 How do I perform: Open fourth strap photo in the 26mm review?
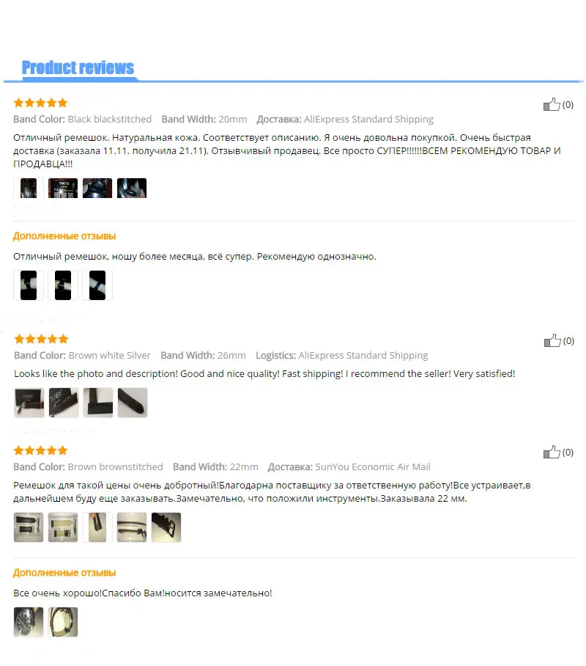coord(133,403)
